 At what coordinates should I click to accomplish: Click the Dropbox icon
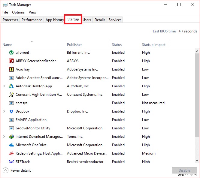(11, 111)
